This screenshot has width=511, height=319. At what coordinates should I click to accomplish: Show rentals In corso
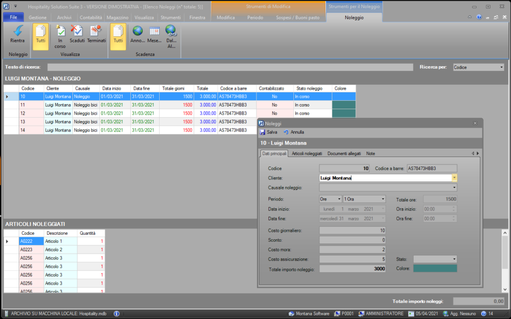point(60,36)
